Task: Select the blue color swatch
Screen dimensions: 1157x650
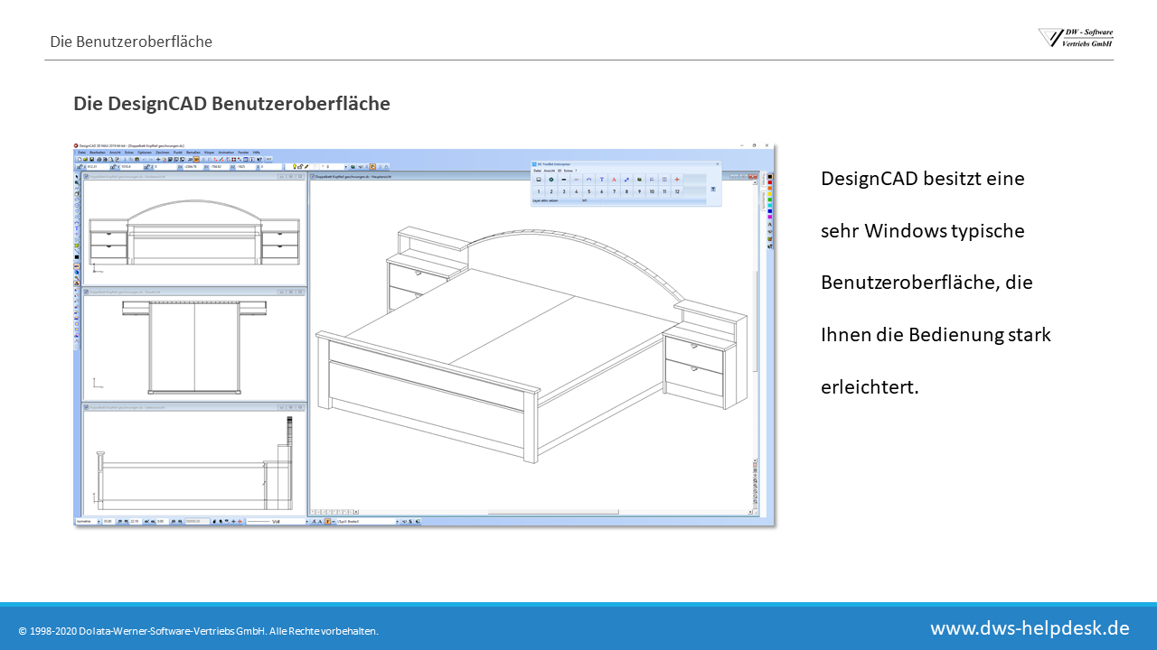Action: [x=769, y=211]
